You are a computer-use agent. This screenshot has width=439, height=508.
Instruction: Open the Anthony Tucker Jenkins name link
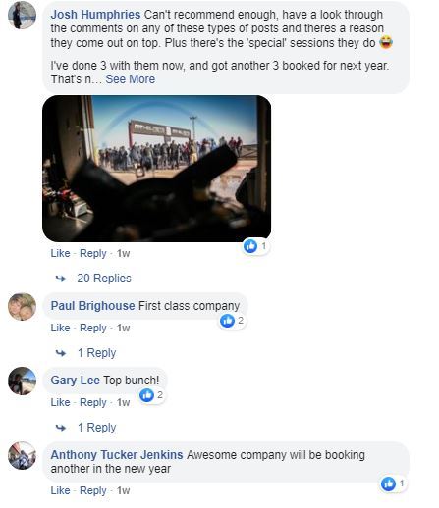coord(117,455)
